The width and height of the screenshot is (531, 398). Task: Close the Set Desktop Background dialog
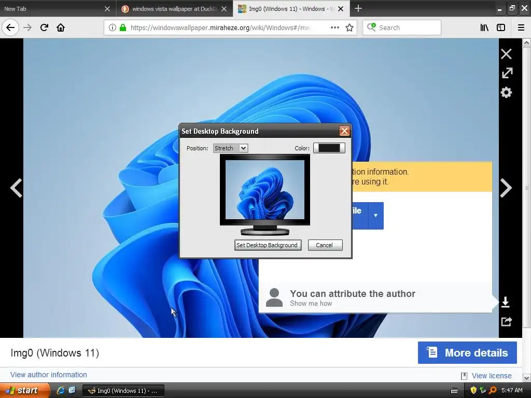344,131
